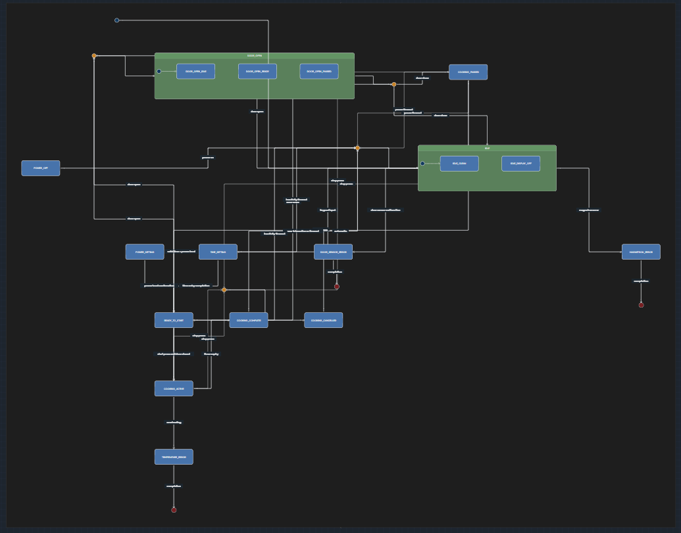681x533 pixels.
Task: Click the 'magnetron error' transition label
Action: (x=589, y=210)
